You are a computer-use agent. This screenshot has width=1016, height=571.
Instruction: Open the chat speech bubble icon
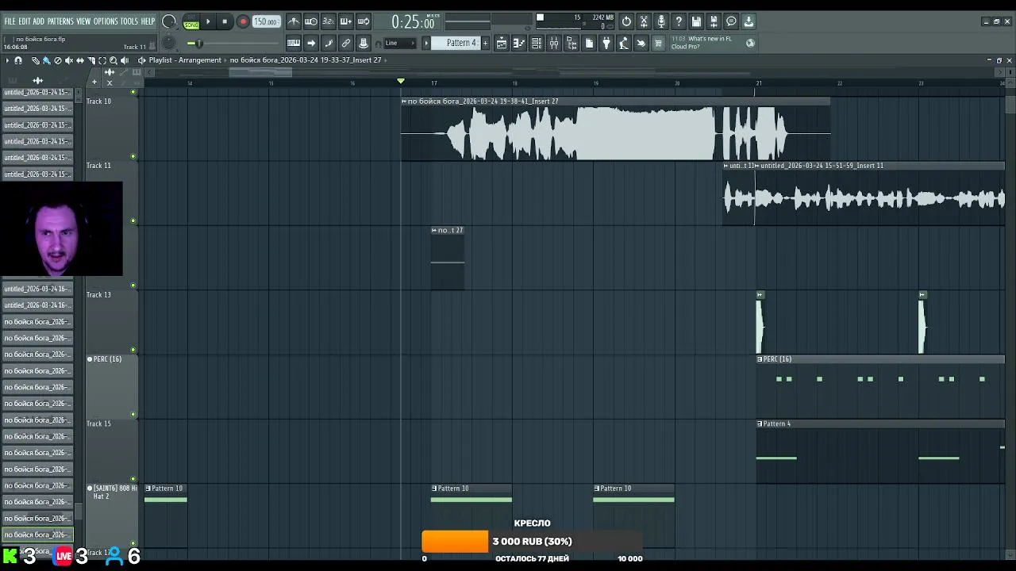[731, 21]
